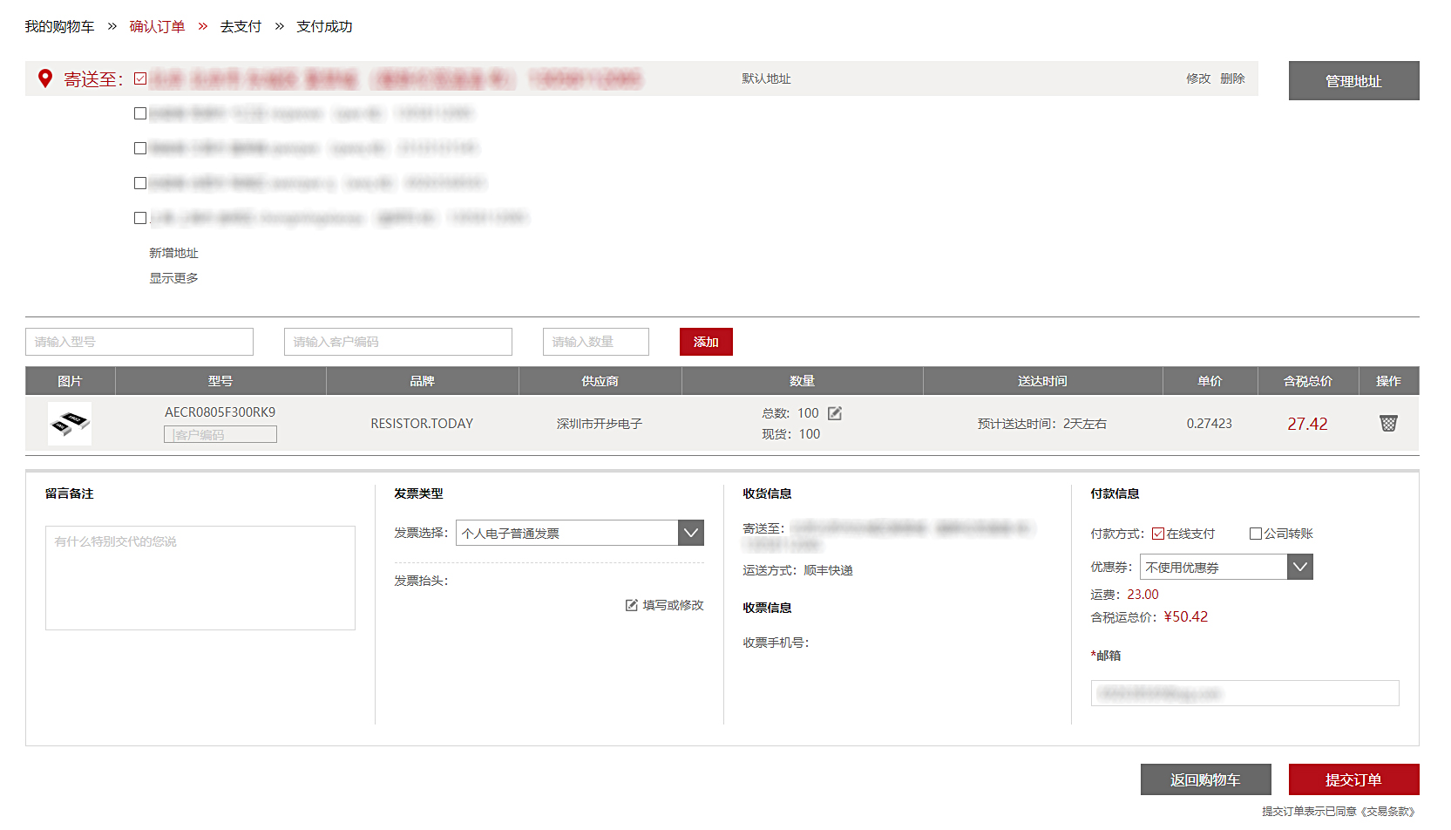Click the edit quantity pencil icon

(x=835, y=413)
